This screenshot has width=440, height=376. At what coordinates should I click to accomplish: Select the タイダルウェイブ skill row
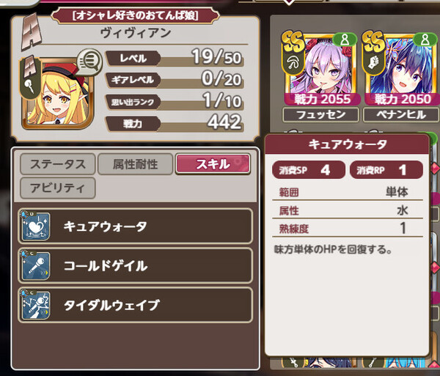(135, 305)
